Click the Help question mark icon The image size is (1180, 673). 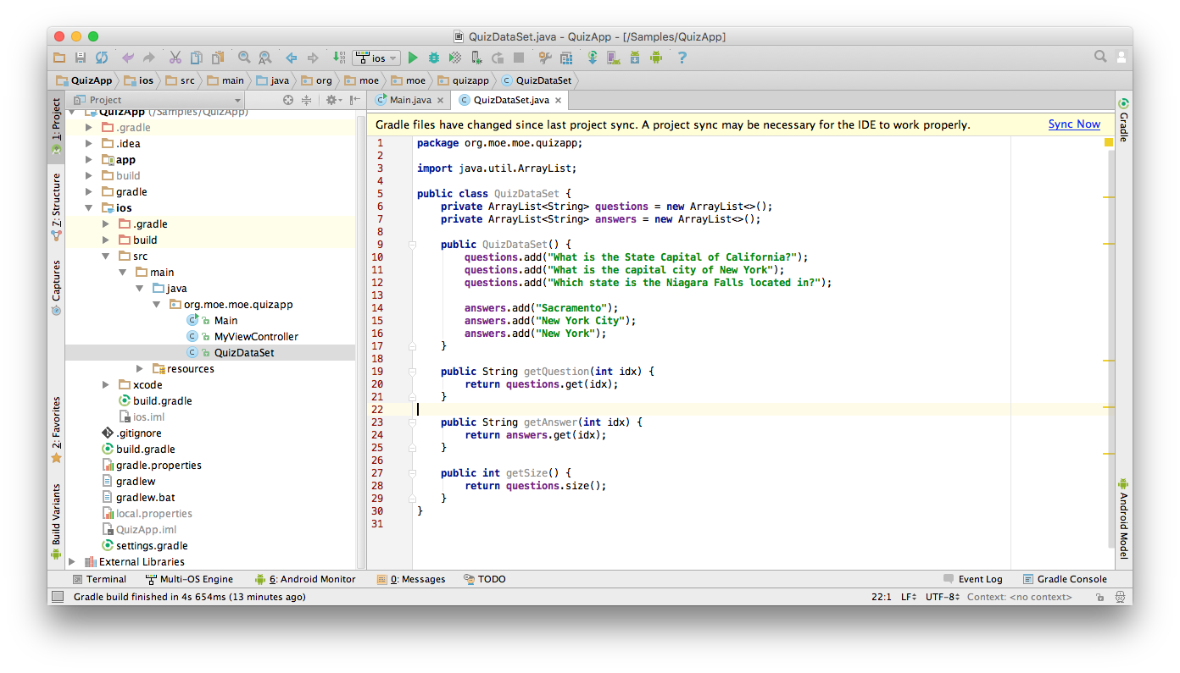coord(682,58)
